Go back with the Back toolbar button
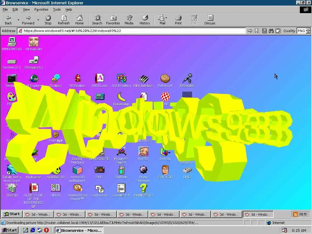The image size is (312, 234). [8, 20]
